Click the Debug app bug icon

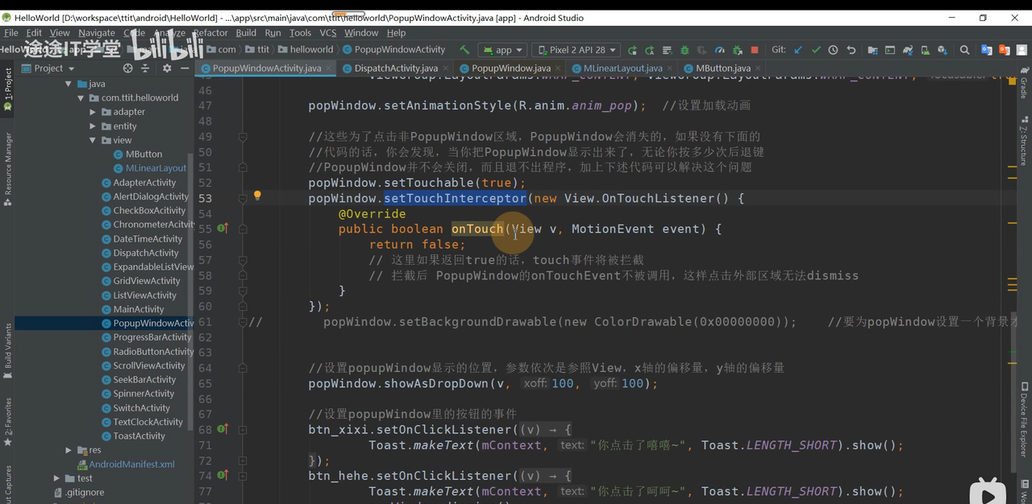(x=685, y=50)
